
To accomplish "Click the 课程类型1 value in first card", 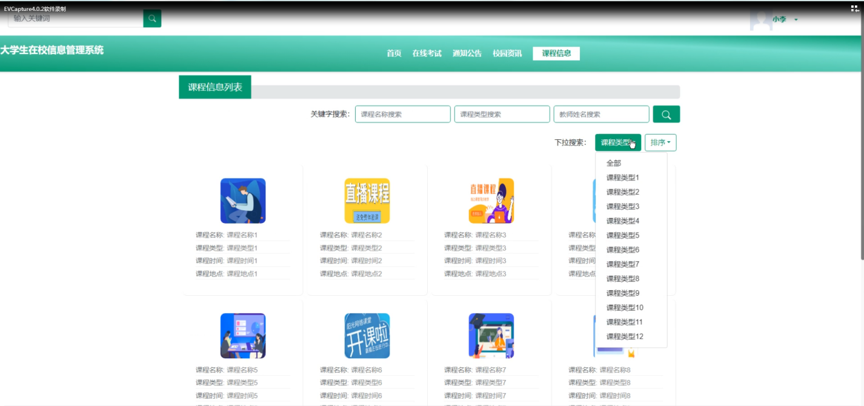I will (x=242, y=248).
